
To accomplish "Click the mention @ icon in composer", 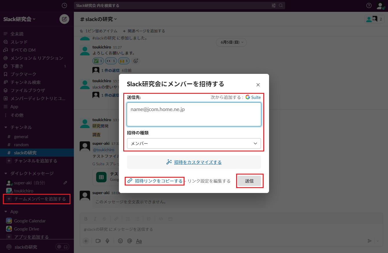I will (x=129, y=241).
